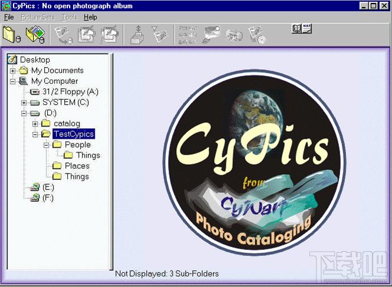Expand the catalog folder node

(x=35, y=124)
